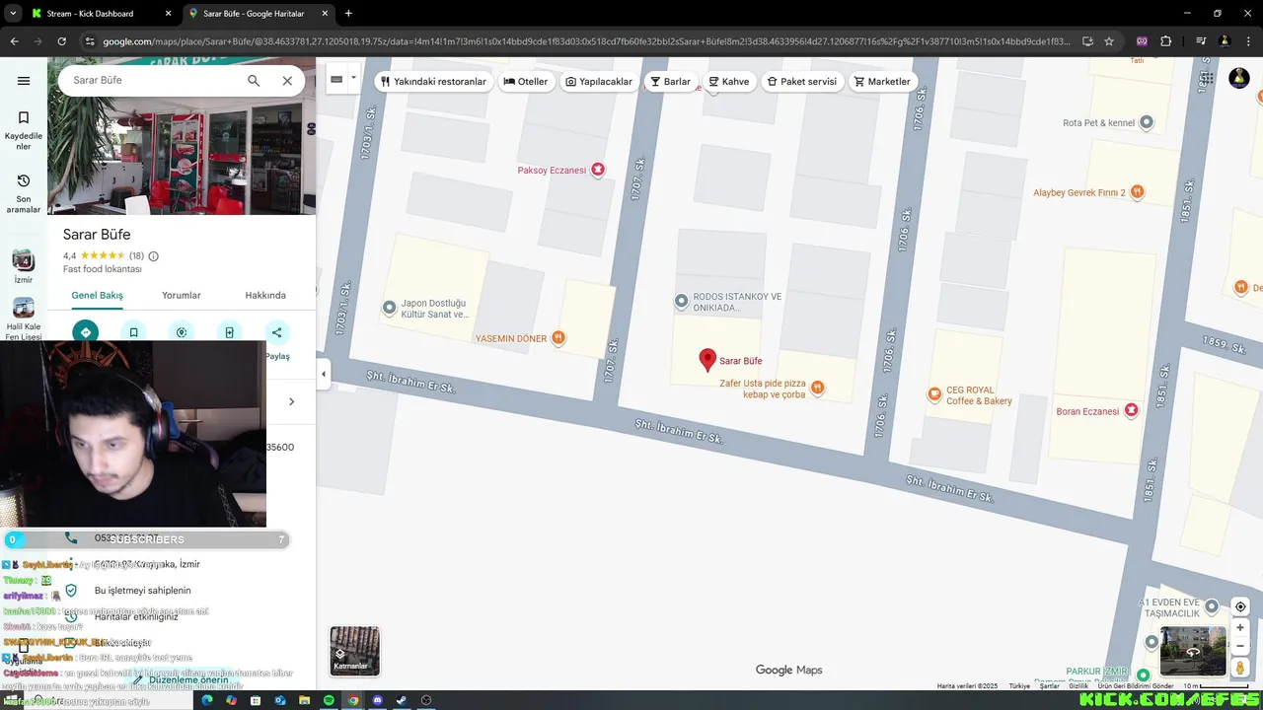The width and height of the screenshot is (1263, 710).
Task: Filter by Kahve chip
Action: pyautogui.click(x=729, y=82)
